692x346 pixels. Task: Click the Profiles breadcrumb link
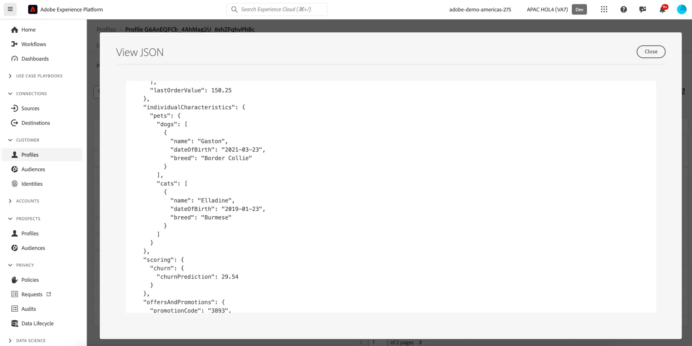[x=106, y=29]
